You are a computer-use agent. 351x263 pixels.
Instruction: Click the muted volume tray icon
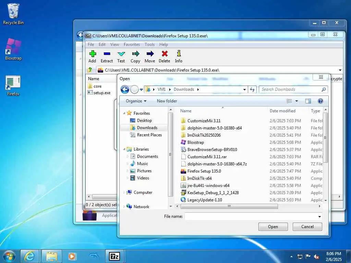(x=316, y=257)
